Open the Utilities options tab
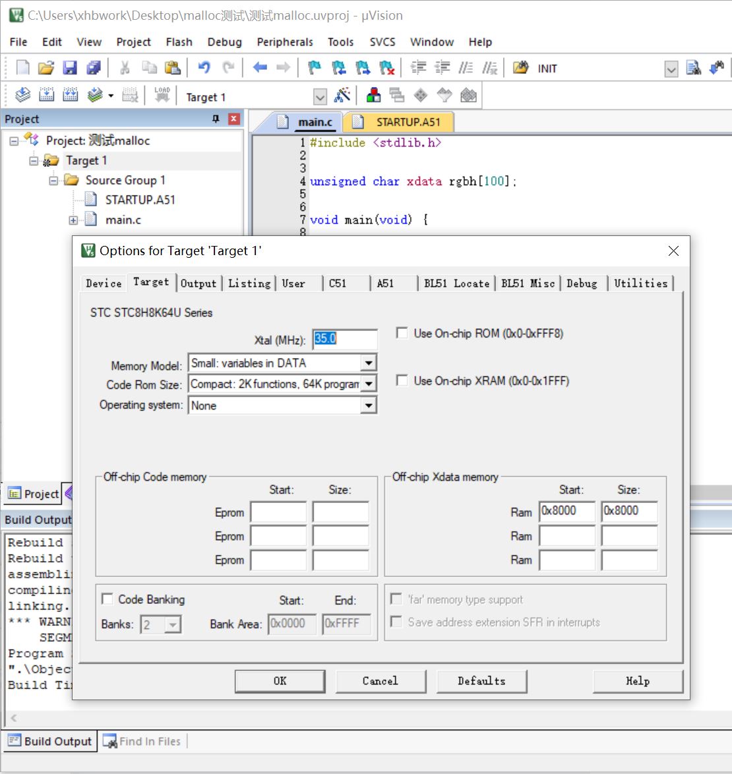This screenshot has height=774, width=732. (641, 283)
